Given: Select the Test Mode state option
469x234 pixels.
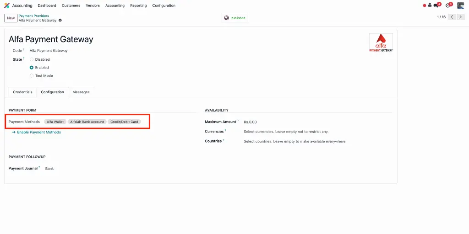Looking at the screenshot, I should point(32,75).
